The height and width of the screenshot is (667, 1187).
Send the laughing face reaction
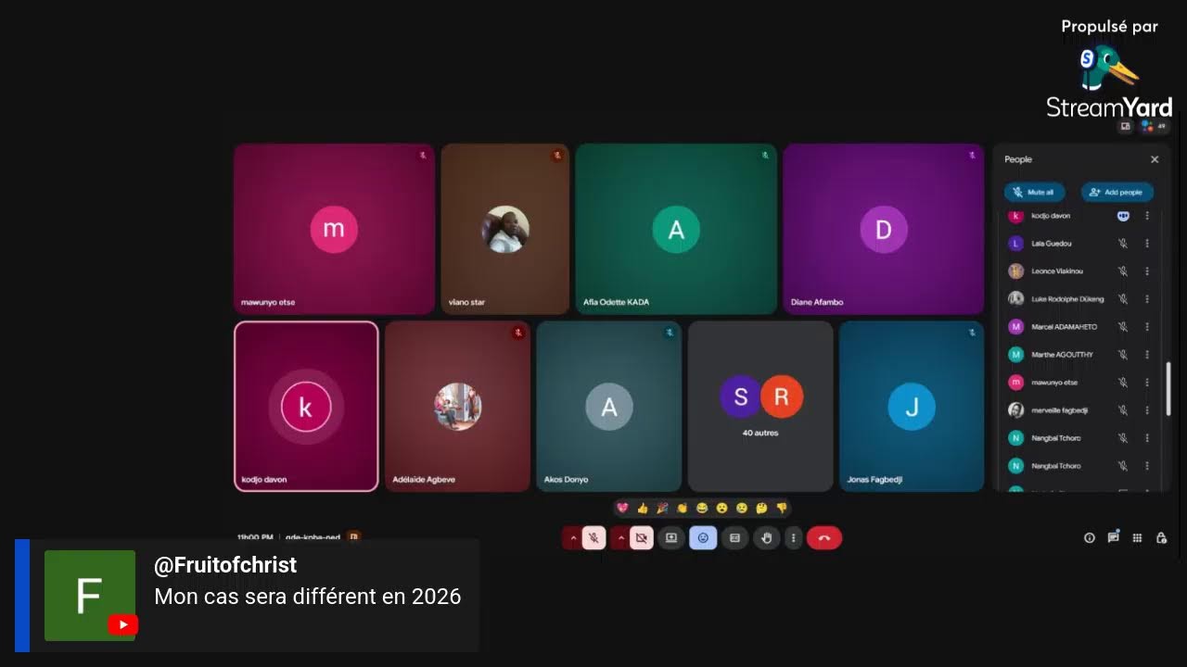pyautogui.click(x=702, y=508)
